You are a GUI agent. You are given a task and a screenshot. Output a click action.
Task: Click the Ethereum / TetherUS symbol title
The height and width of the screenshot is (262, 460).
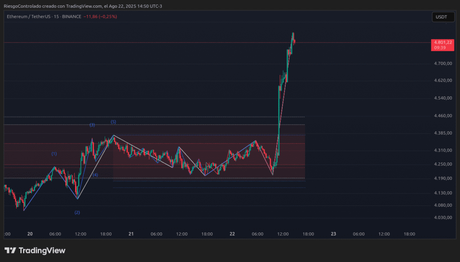pos(31,17)
